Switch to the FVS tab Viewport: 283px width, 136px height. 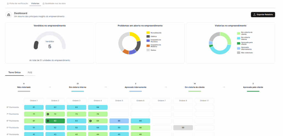click(30, 72)
